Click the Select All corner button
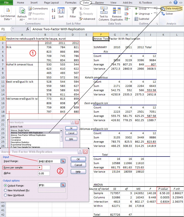The height and width of the screenshot is (217, 184). click(x=3, y=34)
